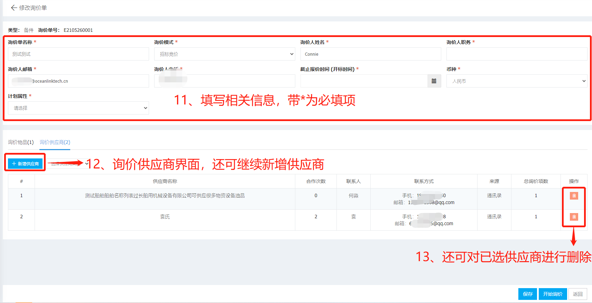This screenshot has width=592, height=303.
Task: Select supplier name 测试船舶船舶名称列表过长船用机械设备有限公司
Action: pyautogui.click(x=165, y=196)
